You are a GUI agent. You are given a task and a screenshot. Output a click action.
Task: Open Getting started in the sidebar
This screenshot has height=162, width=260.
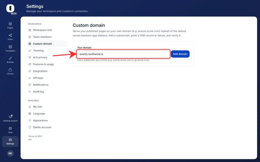tap(10, 118)
